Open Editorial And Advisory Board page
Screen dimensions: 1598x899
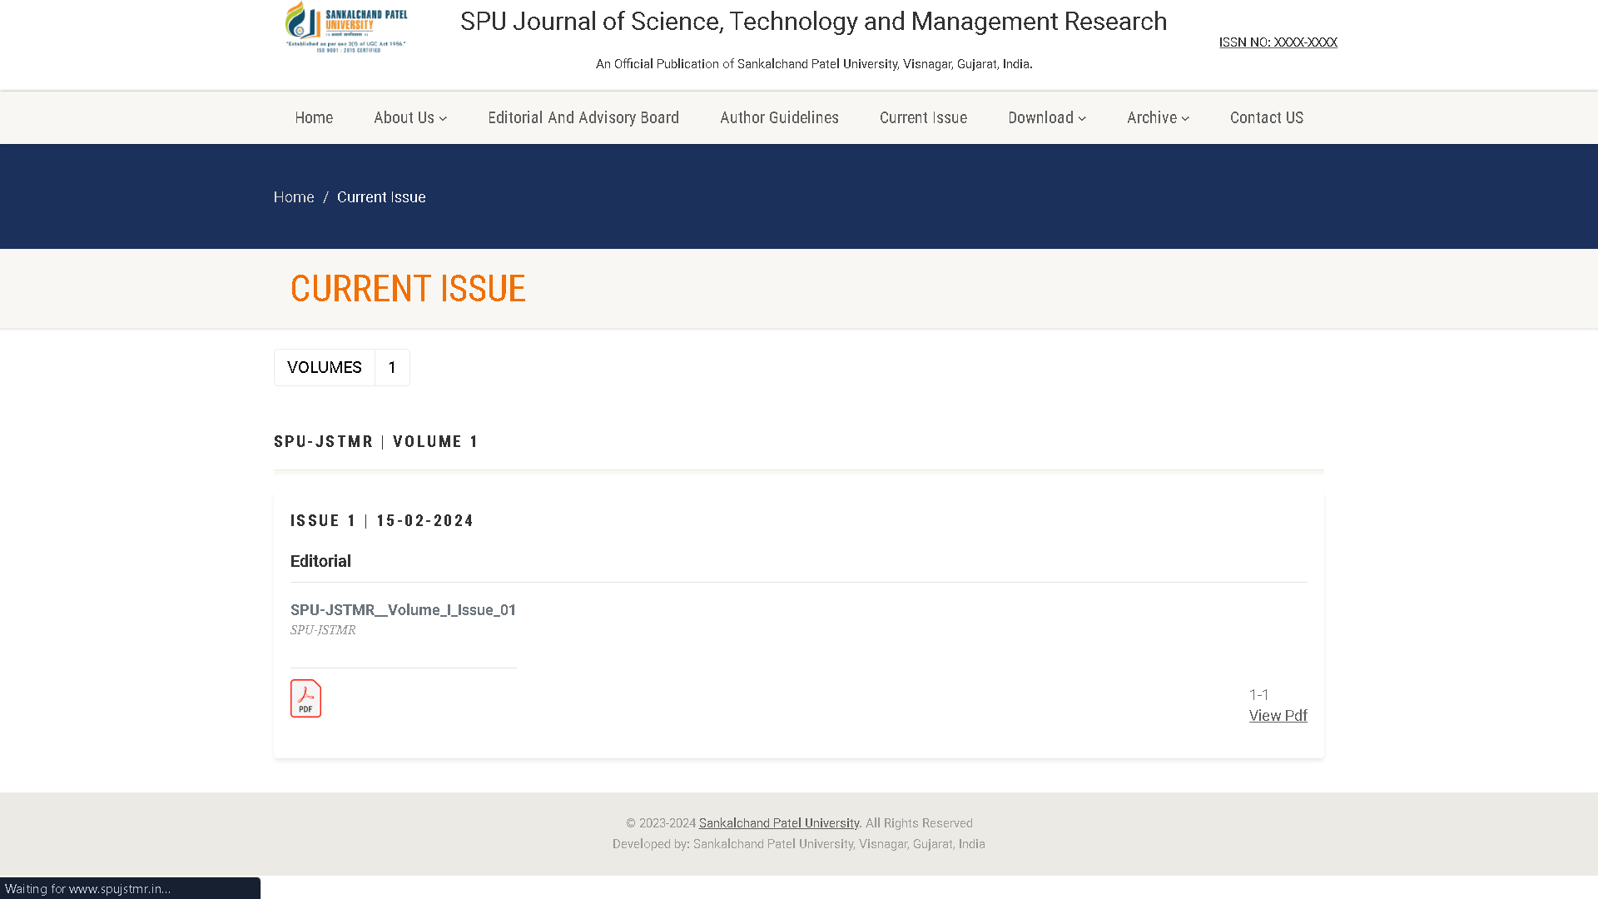[583, 118]
